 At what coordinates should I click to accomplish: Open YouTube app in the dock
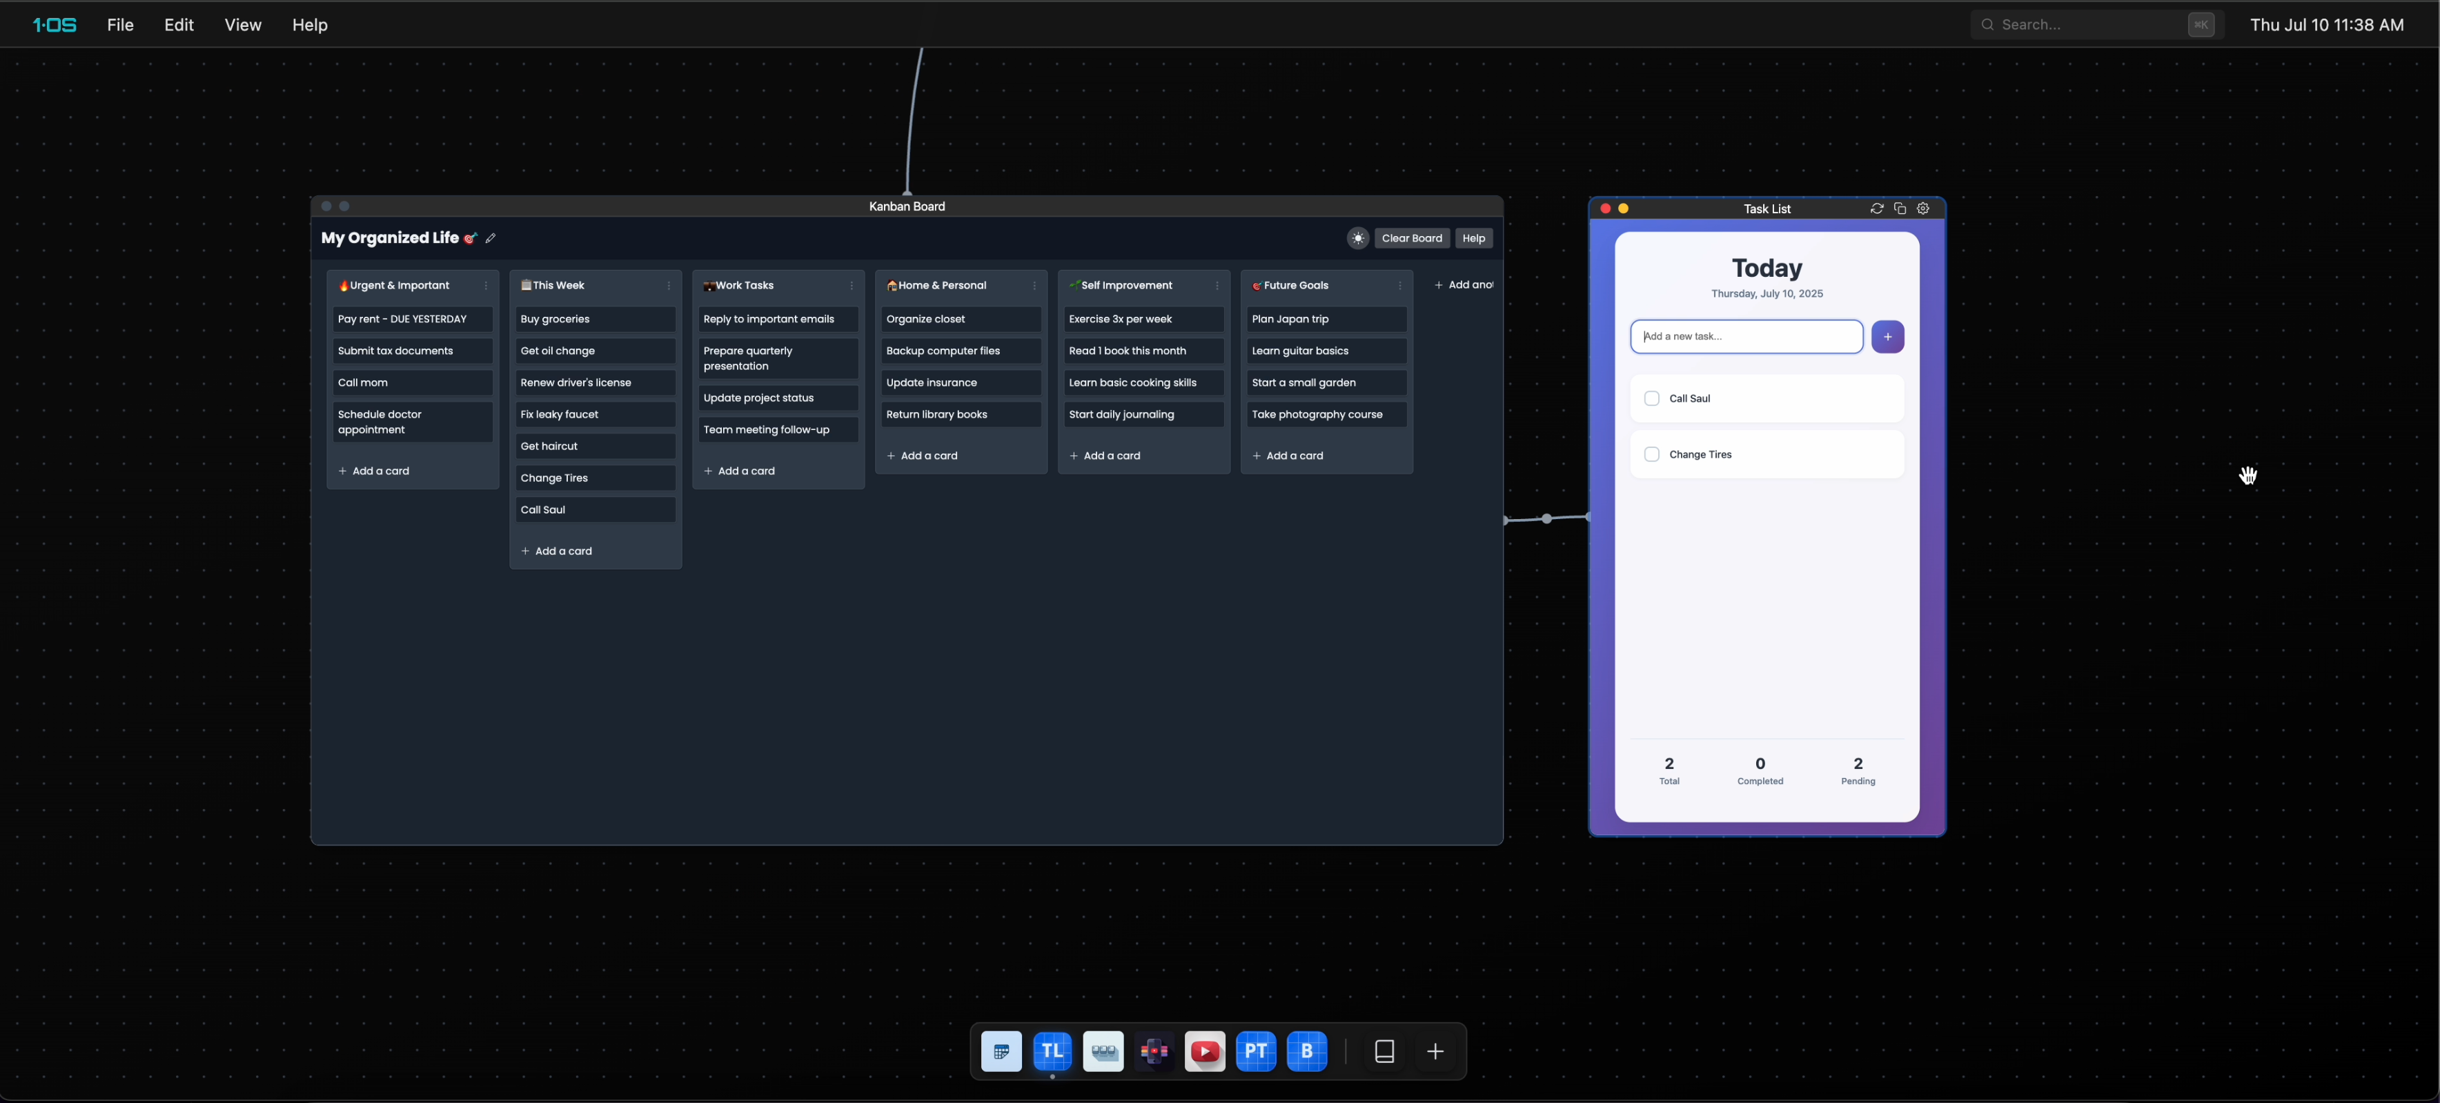click(1205, 1051)
